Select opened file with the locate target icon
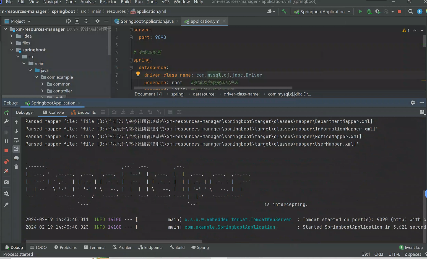Screen dimensions: 427x259 [68, 21]
